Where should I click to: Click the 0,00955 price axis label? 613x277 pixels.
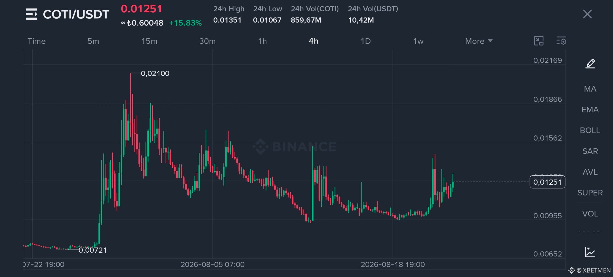point(548,216)
